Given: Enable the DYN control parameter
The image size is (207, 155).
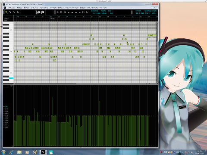Looking at the screenshot, I should pos(6,109).
